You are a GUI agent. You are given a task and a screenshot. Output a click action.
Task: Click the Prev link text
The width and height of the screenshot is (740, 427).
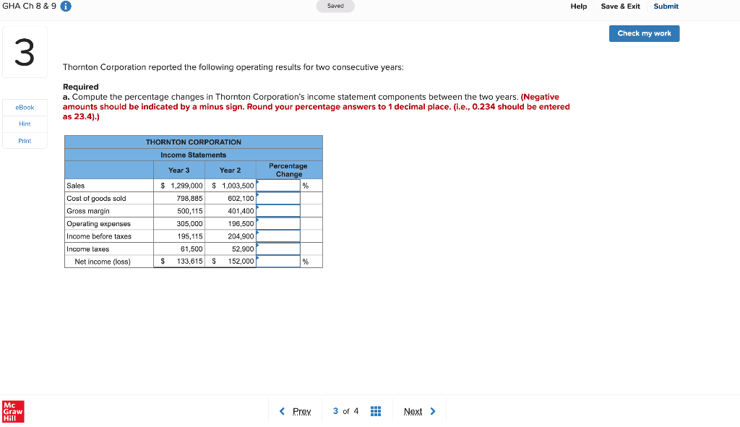(x=301, y=411)
